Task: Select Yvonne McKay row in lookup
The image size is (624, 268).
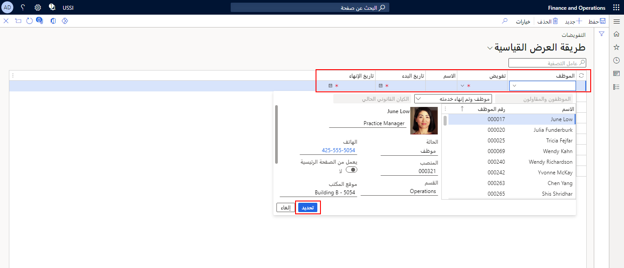Action: point(512,172)
